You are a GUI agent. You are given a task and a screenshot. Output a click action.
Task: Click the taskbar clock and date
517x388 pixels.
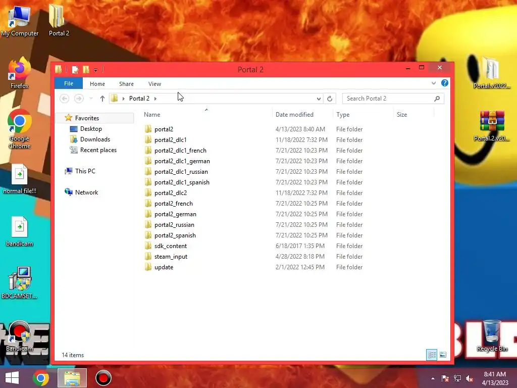click(495, 378)
